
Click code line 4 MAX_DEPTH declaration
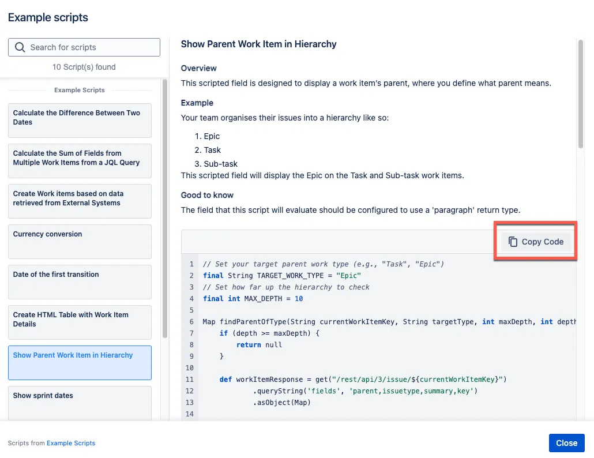pos(253,299)
